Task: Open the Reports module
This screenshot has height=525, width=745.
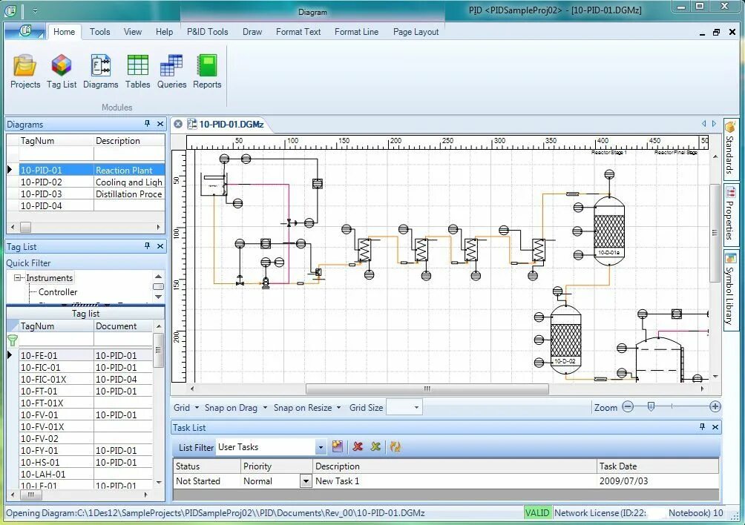Action: [x=207, y=71]
